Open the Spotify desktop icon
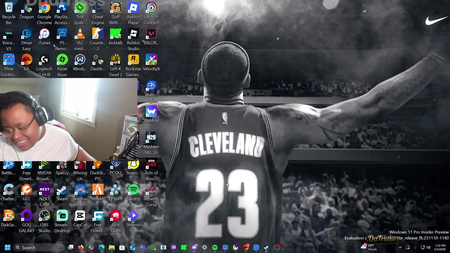The width and height of the screenshot is (450, 253). click(x=133, y=193)
